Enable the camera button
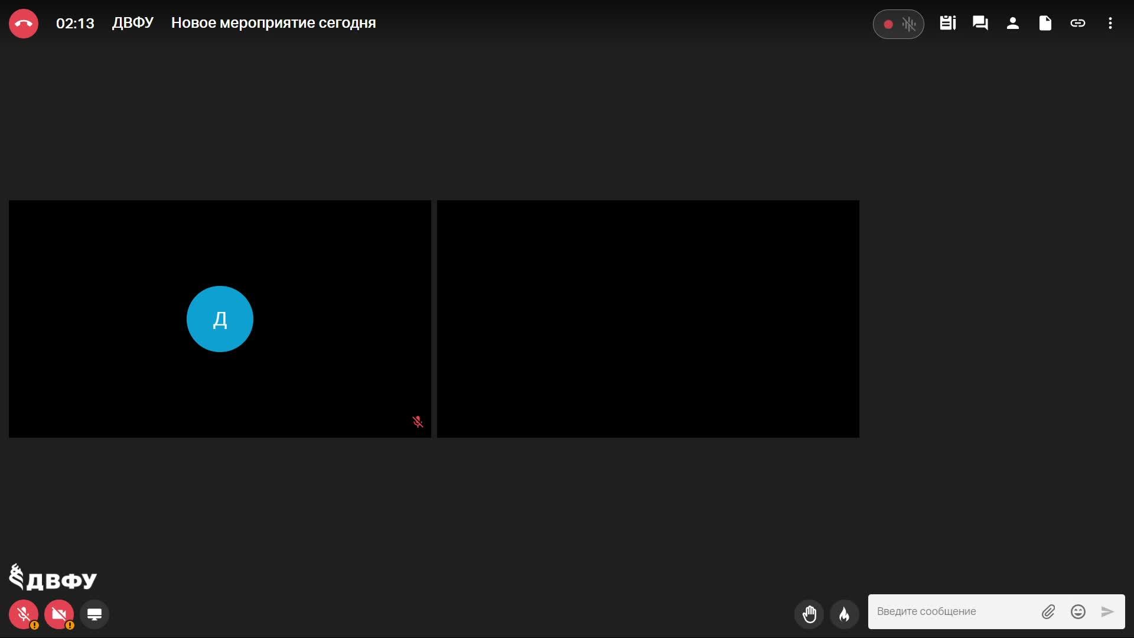Screen dimensions: 1134x638 [59, 614]
